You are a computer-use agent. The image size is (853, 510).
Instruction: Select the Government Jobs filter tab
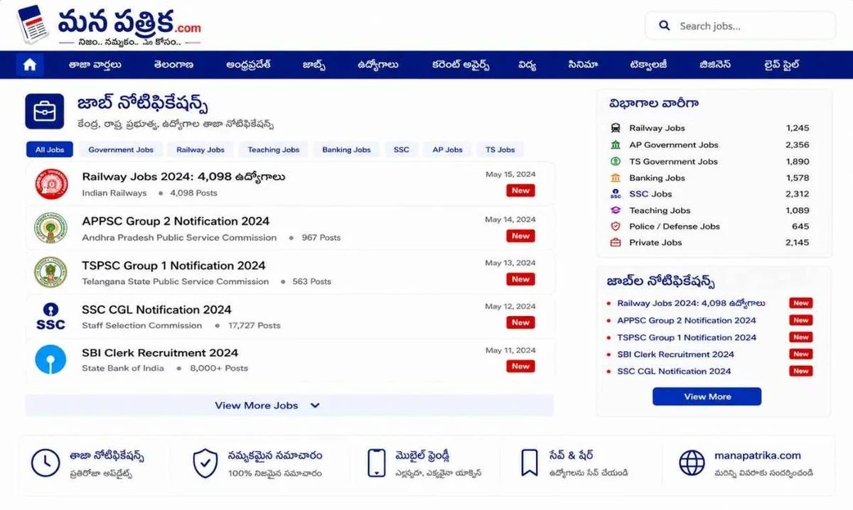tap(121, 150)
